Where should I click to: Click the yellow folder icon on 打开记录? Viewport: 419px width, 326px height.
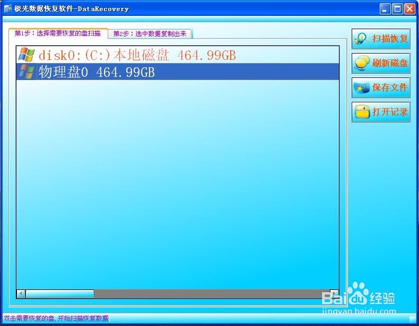[x=362, y=112]
